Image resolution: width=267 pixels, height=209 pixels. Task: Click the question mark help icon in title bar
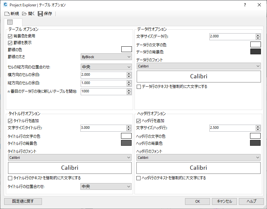tap(245, 5)
